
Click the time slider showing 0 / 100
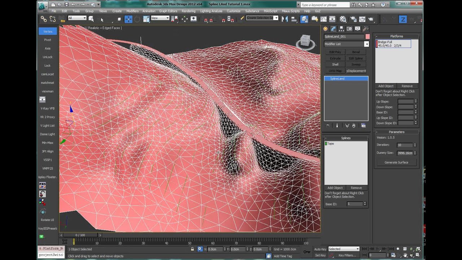(x=80, y=235)
